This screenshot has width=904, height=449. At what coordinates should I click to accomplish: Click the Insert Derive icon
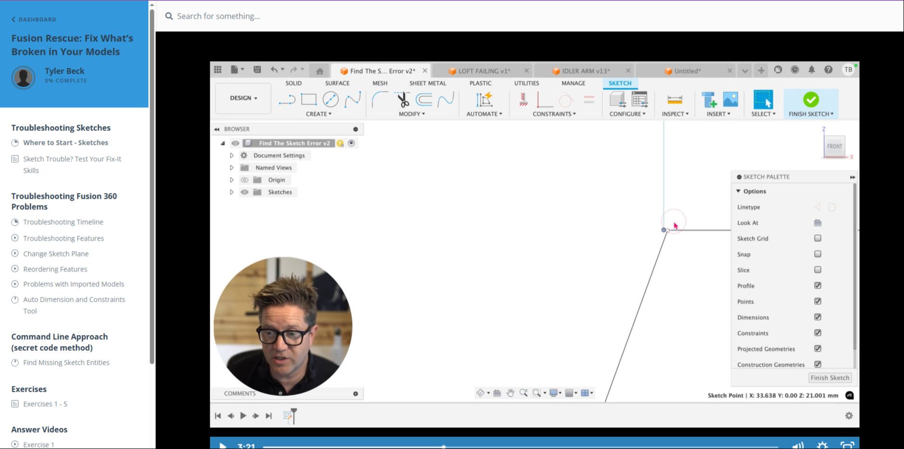(x=709, y=100)
